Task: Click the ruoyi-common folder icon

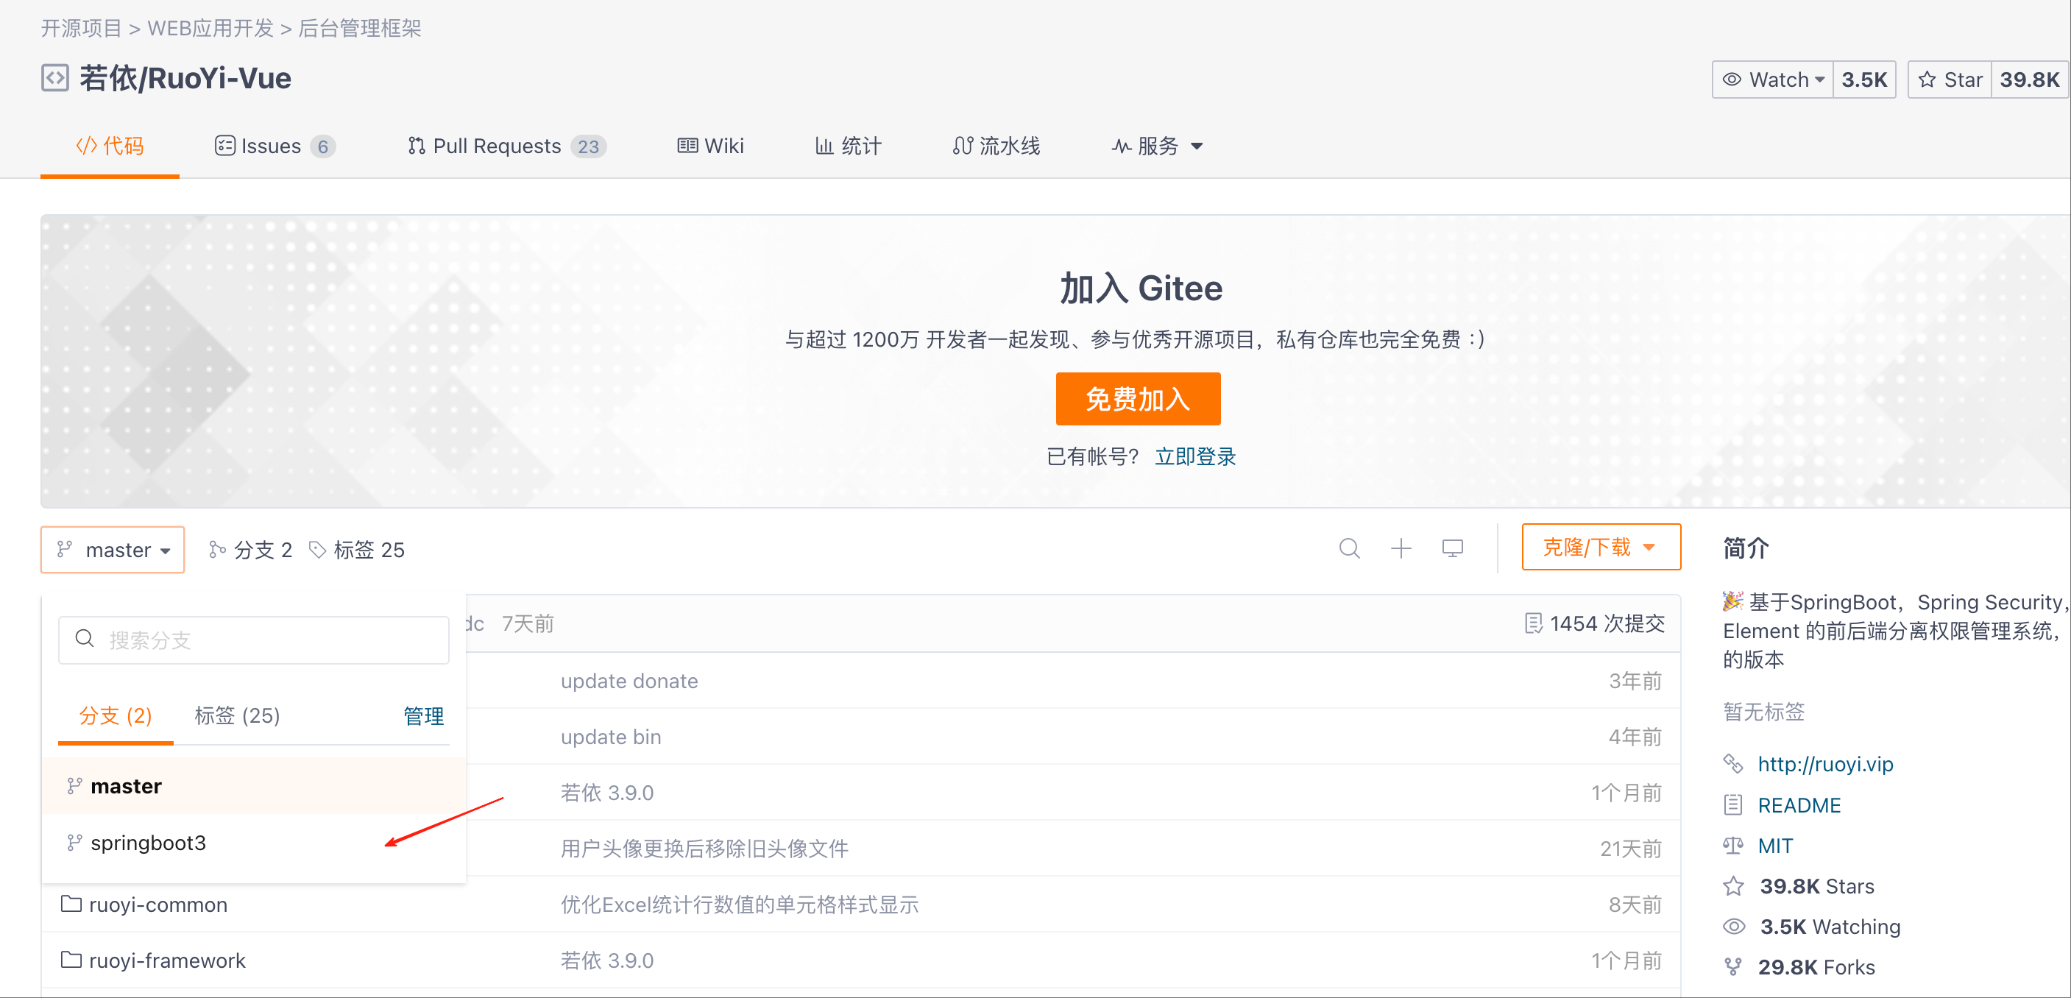Action: [71, 904]
